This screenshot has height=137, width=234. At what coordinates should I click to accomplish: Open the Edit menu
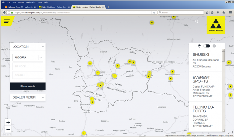click(x=8, y=2)
